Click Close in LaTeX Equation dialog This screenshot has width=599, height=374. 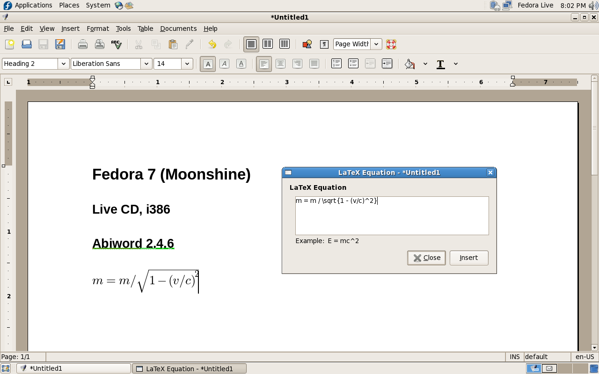426,258
